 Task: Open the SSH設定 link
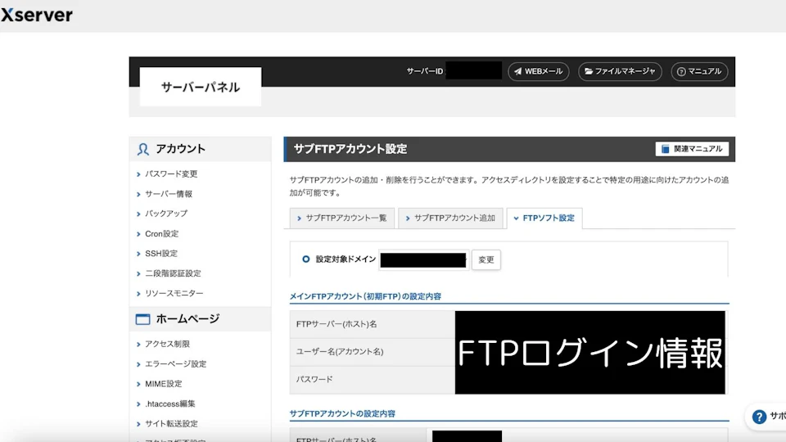tap(161, 254)
